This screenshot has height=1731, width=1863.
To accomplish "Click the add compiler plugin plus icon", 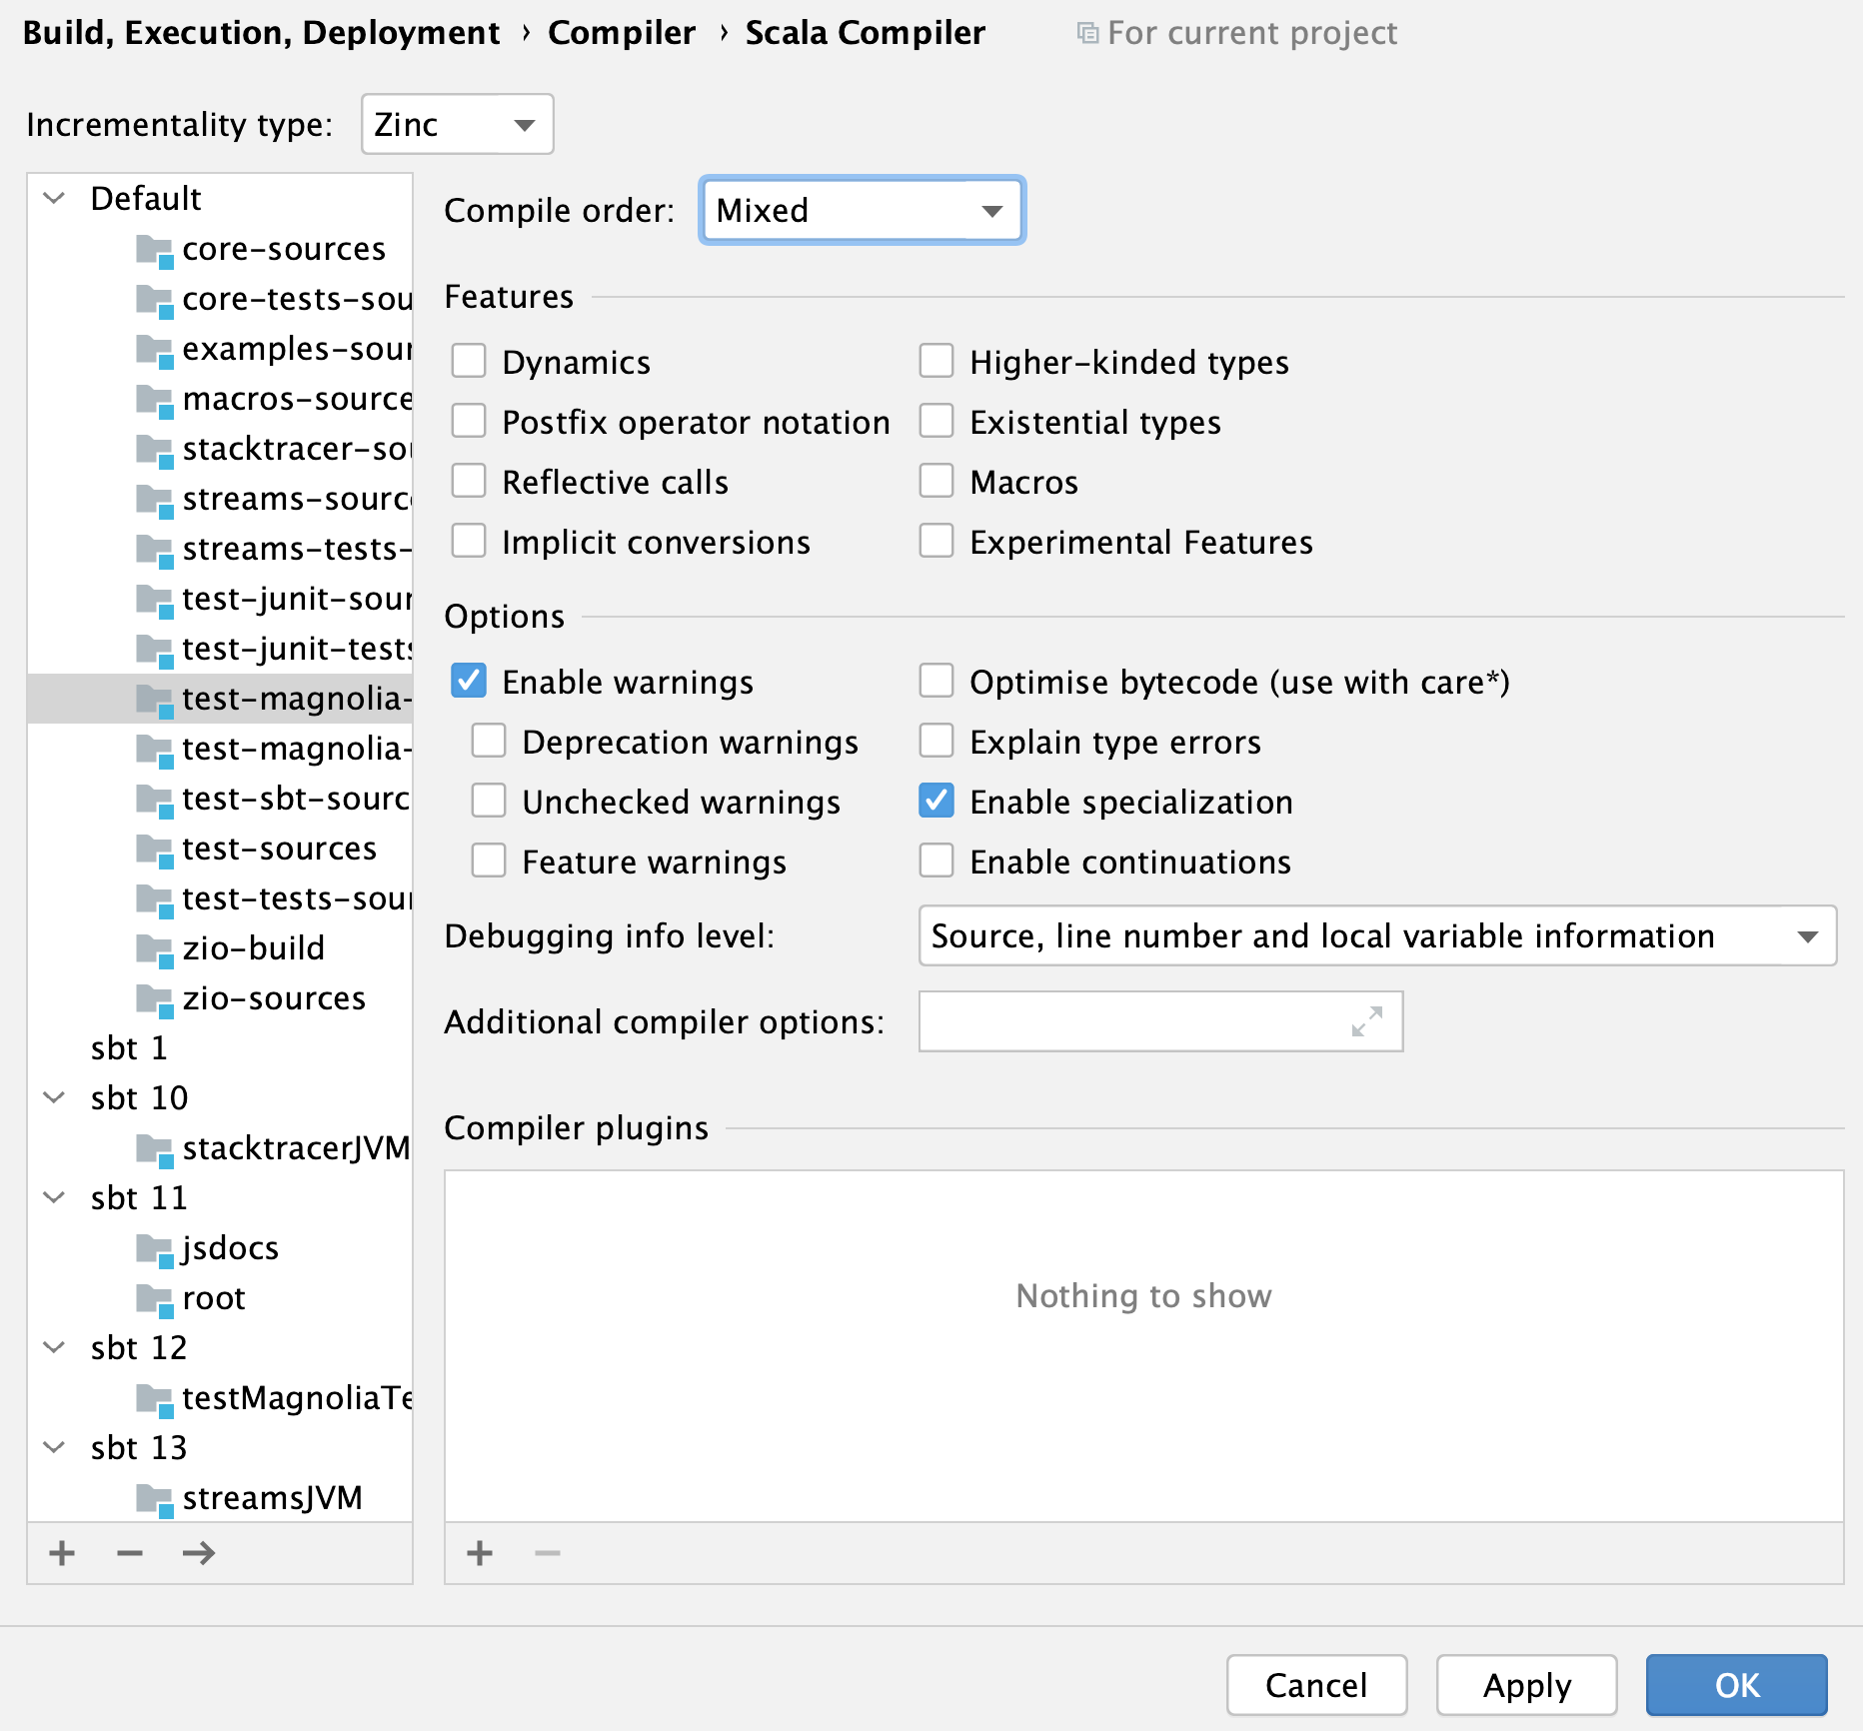I will click(x=479, y=1553).
